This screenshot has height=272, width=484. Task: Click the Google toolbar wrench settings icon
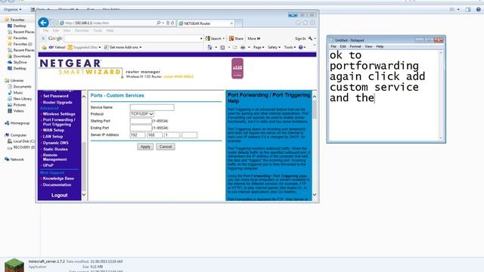310,39
